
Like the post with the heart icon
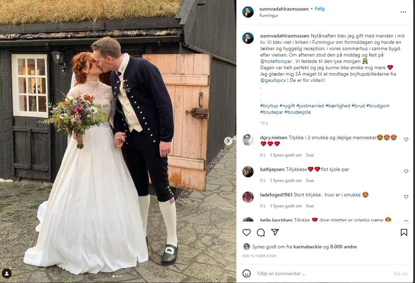click(x=246, y=232)
